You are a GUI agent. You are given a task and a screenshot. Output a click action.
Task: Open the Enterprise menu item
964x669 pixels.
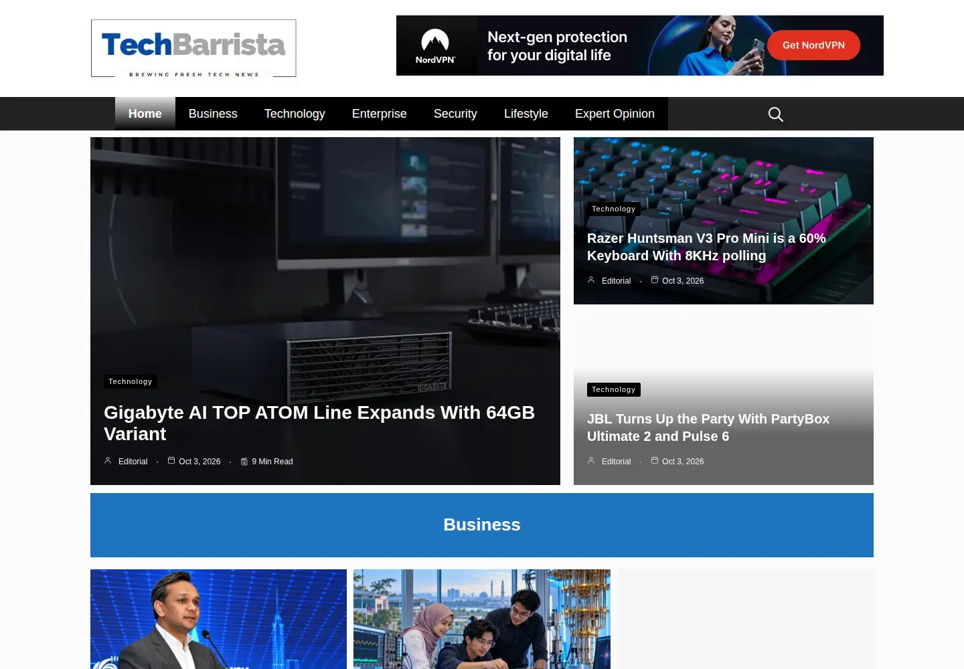[380, 114]
